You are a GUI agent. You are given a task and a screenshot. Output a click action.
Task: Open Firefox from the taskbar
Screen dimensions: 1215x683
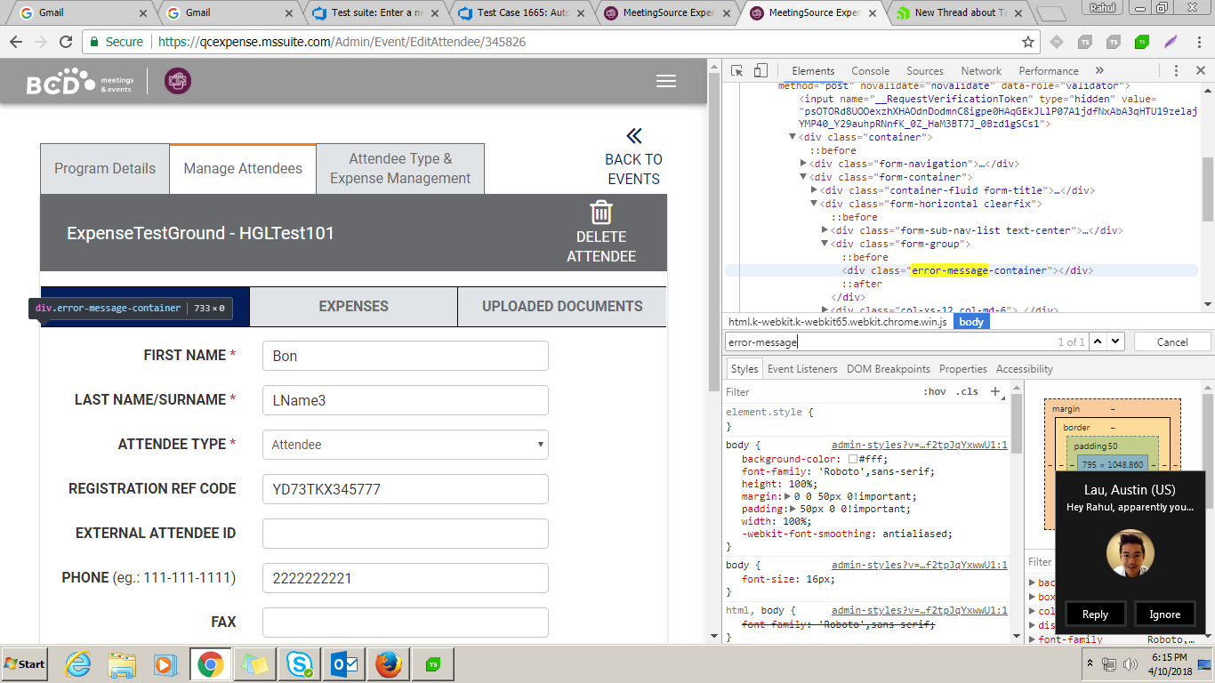click(x=389, y=664)
